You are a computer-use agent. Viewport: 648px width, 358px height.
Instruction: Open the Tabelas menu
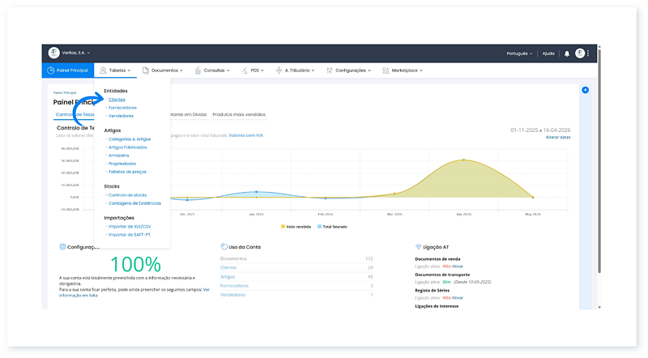[115, 70]
